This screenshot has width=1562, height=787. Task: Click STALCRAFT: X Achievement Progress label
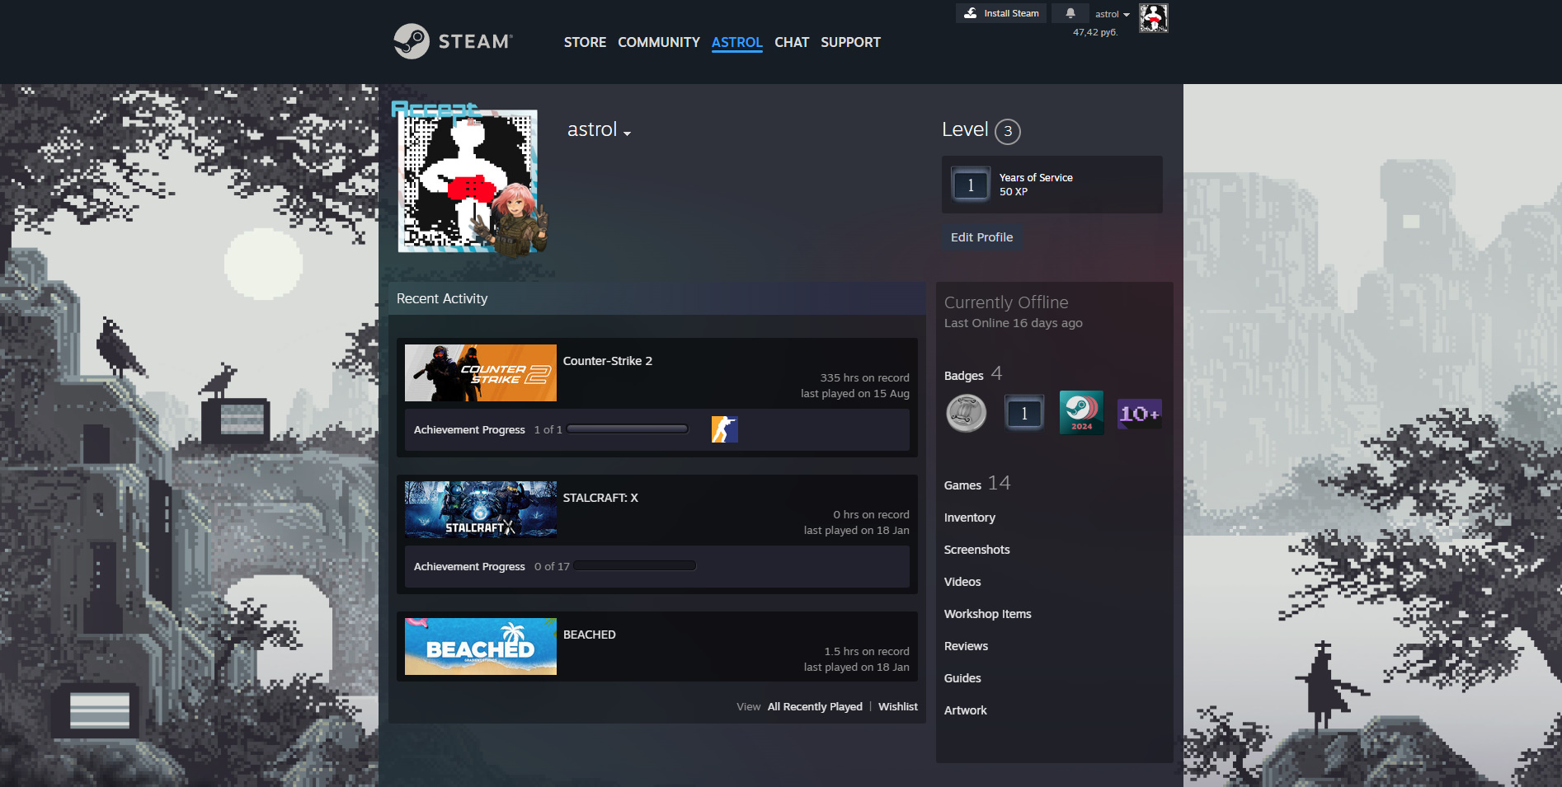(469, 567)
